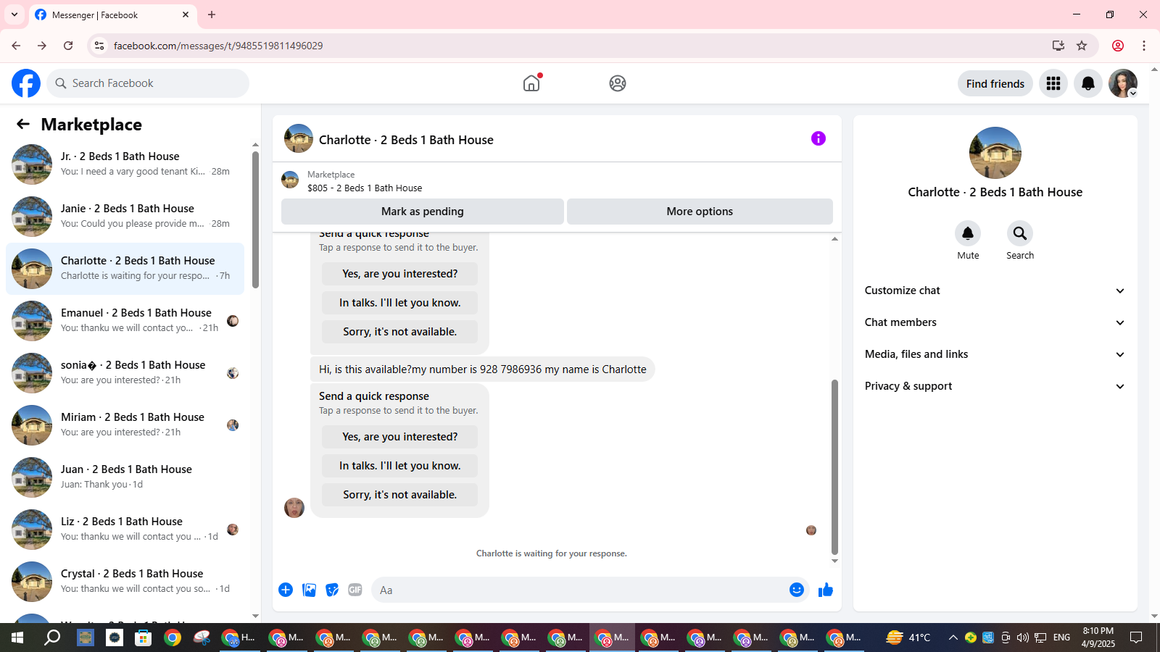The image size is (1160, 652).
Task: Open Miriam's 2 Beds 1 Bath House chat
Action: coord(125,425)
